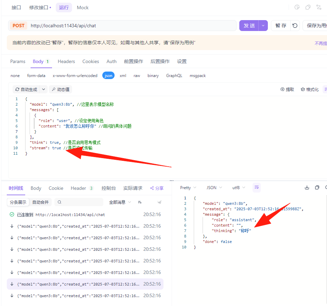Open the 实际请求 tab

click(x=133, y=188)
